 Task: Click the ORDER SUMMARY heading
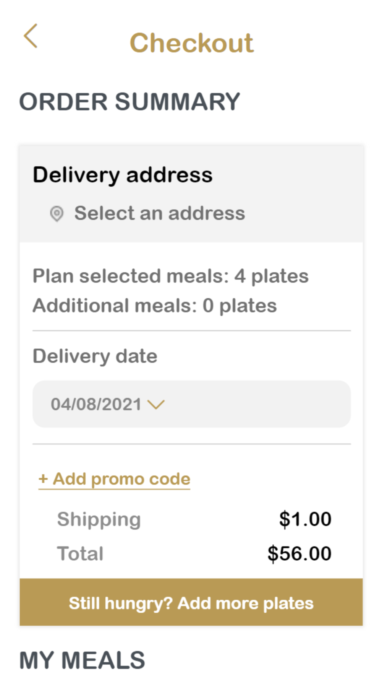coord(129,102)
